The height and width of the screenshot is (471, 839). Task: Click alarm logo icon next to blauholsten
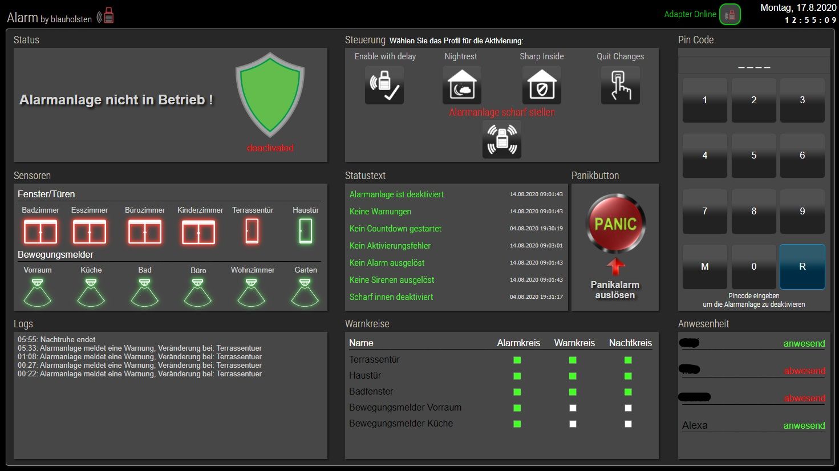pyautogui.click(x=106, y=15)
